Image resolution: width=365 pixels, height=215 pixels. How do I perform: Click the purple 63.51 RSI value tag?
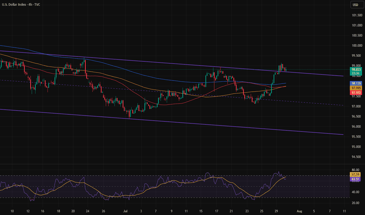tap(356, 179)
